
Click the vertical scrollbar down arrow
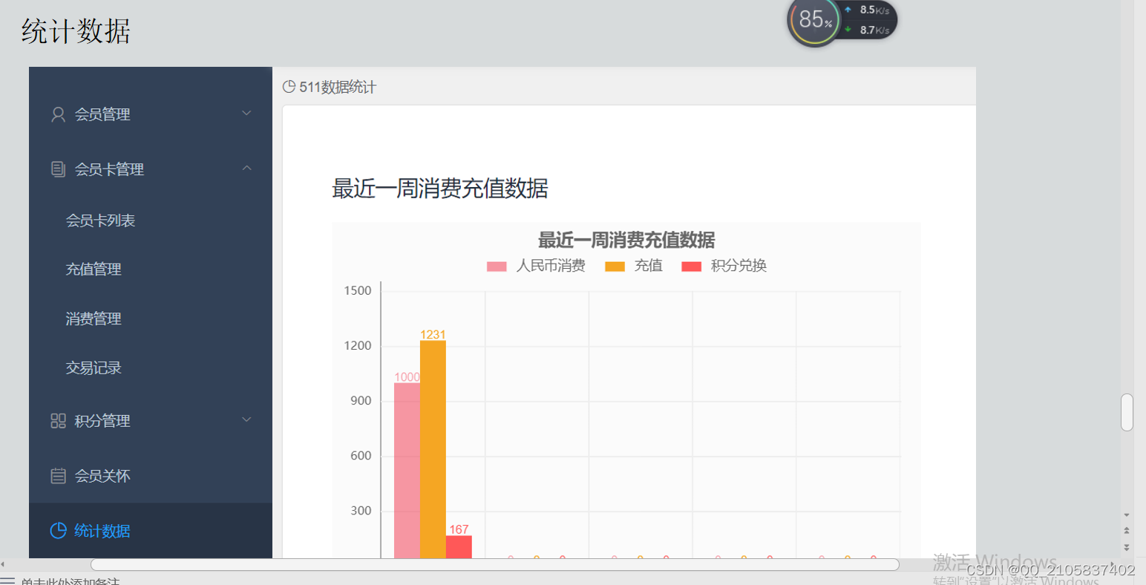(x=1127, y=515)
